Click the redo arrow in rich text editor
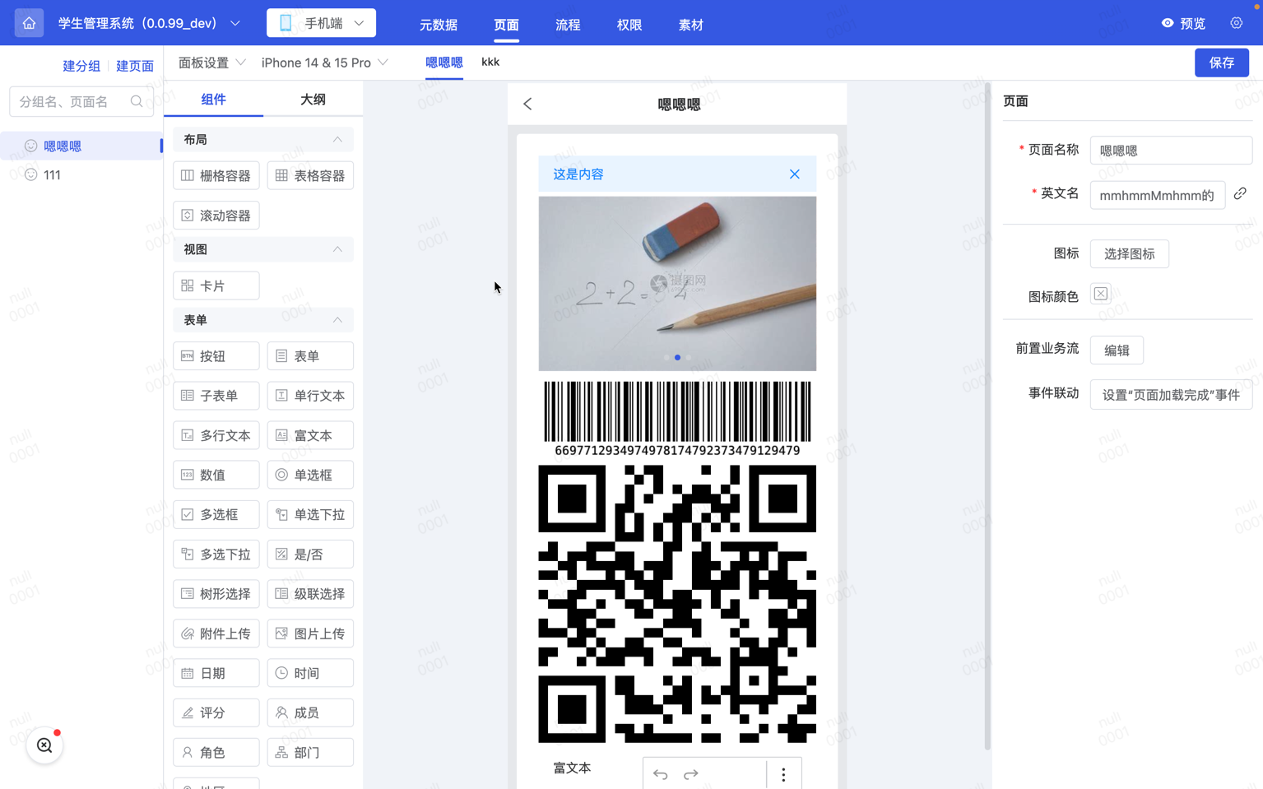The width and height of the screenshot is (1263, 789). 690,774
